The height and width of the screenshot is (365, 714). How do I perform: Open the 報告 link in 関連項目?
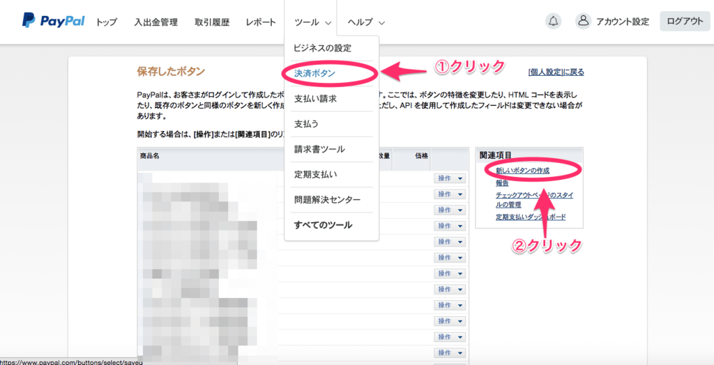point(502,183)
